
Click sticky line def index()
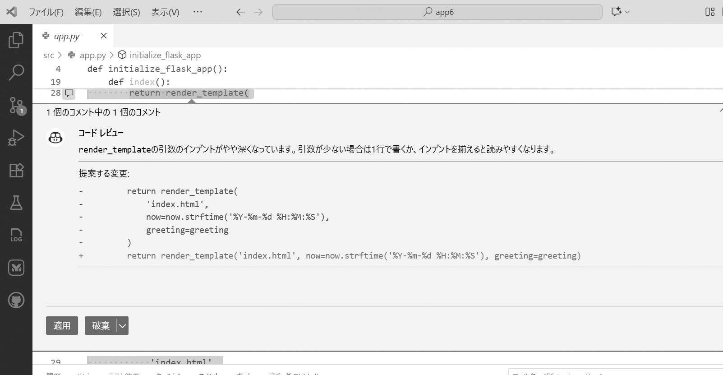click(139, 82)
